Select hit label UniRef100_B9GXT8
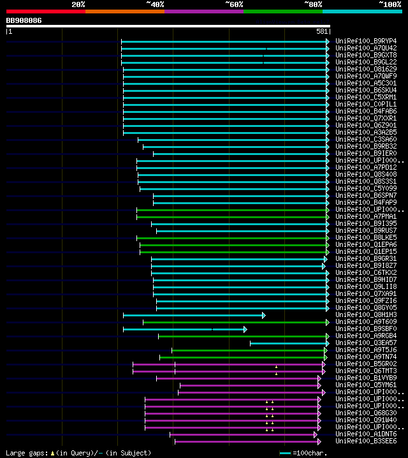 pyautogui.click(x=366, y=55)
